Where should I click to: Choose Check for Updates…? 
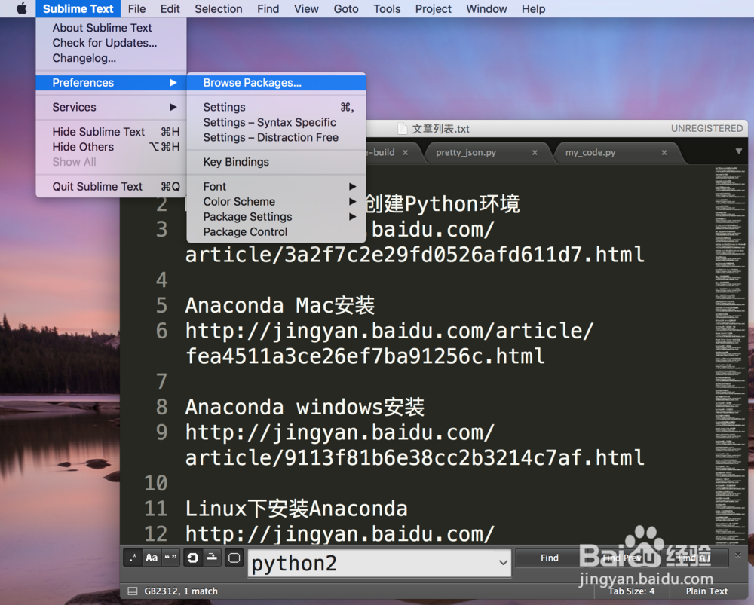(x=111, y=43)
